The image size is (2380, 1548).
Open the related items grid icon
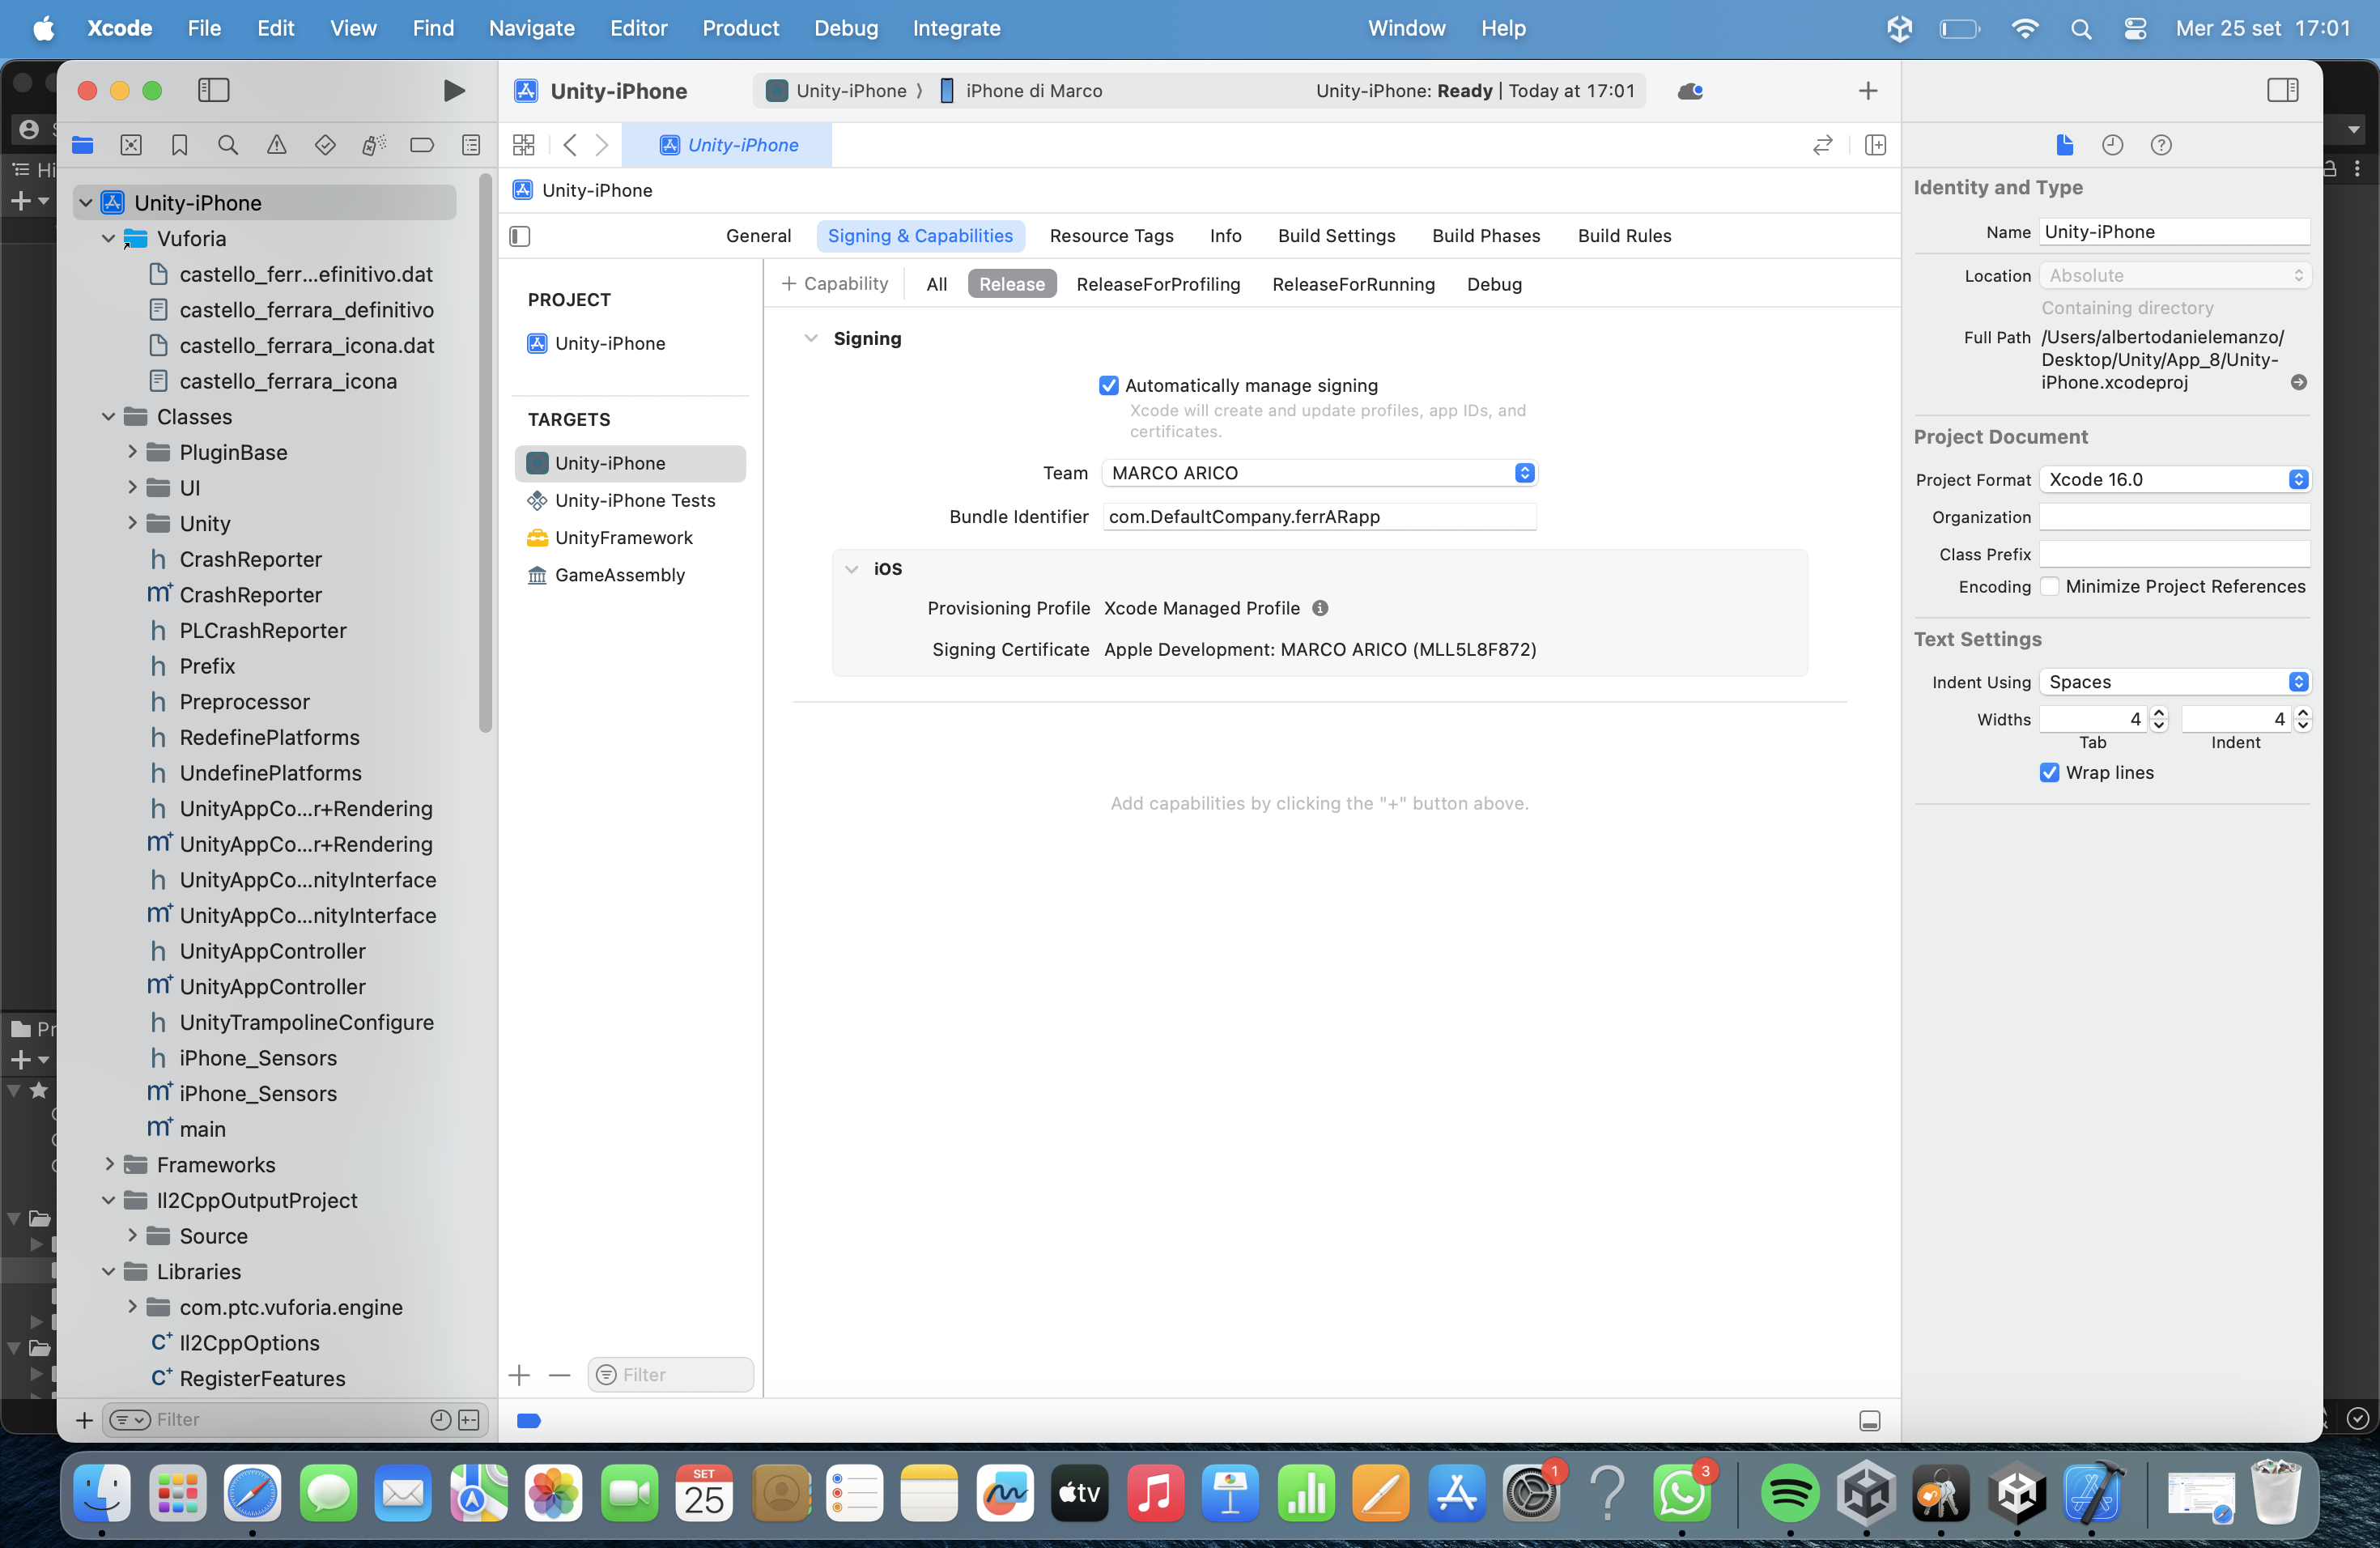pos(524,145)
